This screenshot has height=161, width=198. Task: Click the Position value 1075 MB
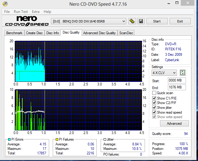(182, 149)
